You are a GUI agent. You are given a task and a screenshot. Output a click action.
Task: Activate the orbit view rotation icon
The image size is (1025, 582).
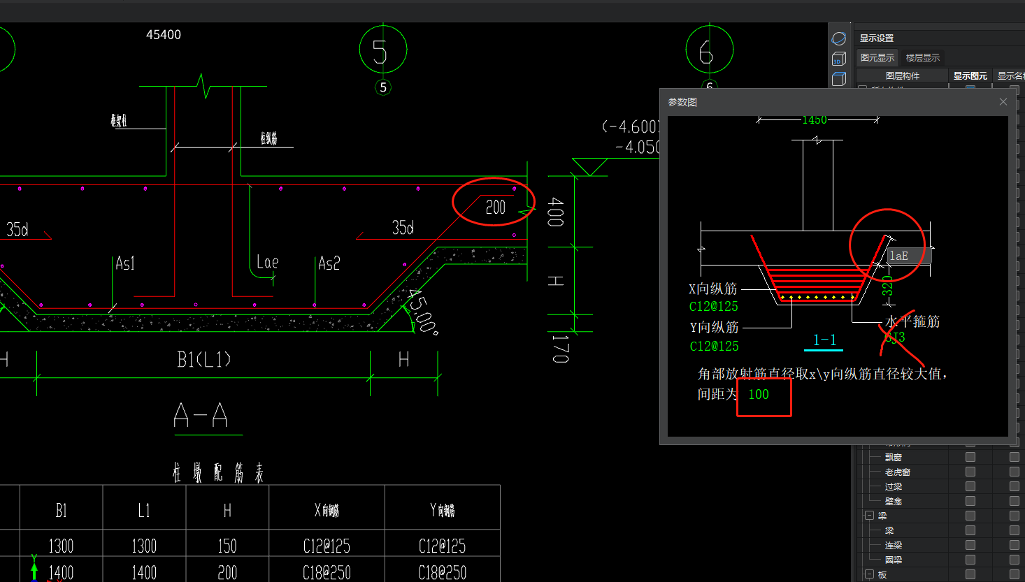coord(839,38)
